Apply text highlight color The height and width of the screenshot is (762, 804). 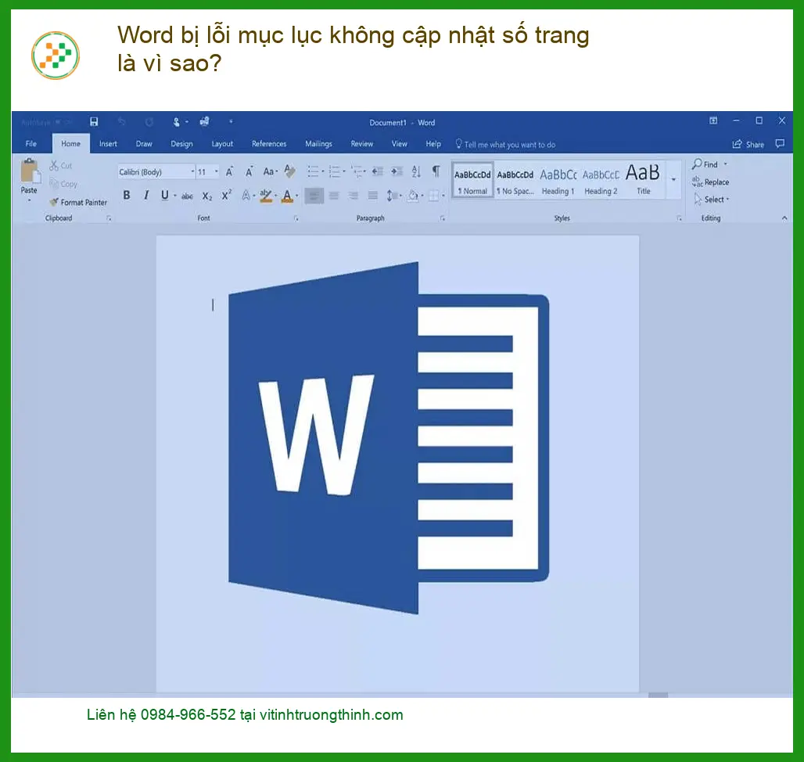pyautogui.click(x=266, y=196)
